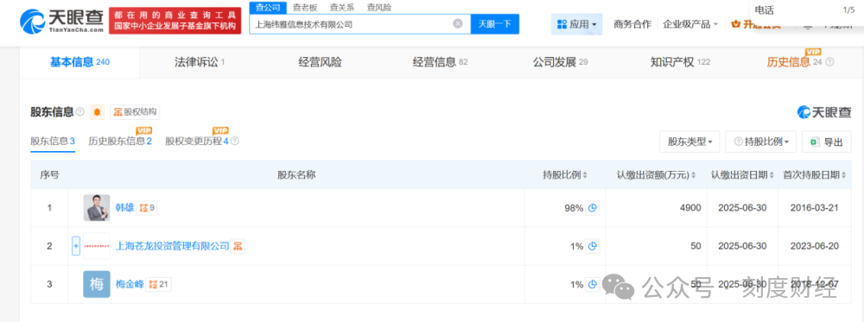Open 上海苍龙投资管理有限公司 link
The height and width of the screenshot is (322, 864).
(173, 246)
